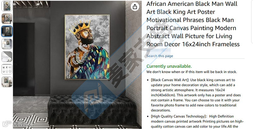Viewport: 253px width, 129px height.
Task: Click the stock message about back in stock
Action: click(x=192, y=72)
